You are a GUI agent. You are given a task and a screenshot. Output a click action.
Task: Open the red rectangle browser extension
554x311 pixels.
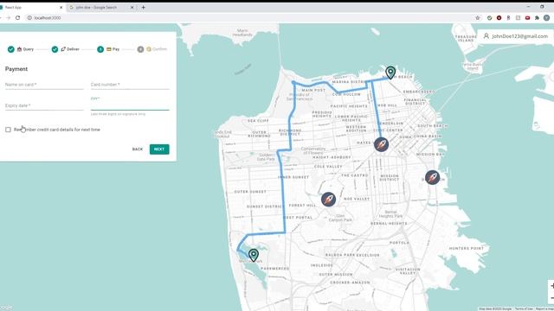click(x=527, y=17)
